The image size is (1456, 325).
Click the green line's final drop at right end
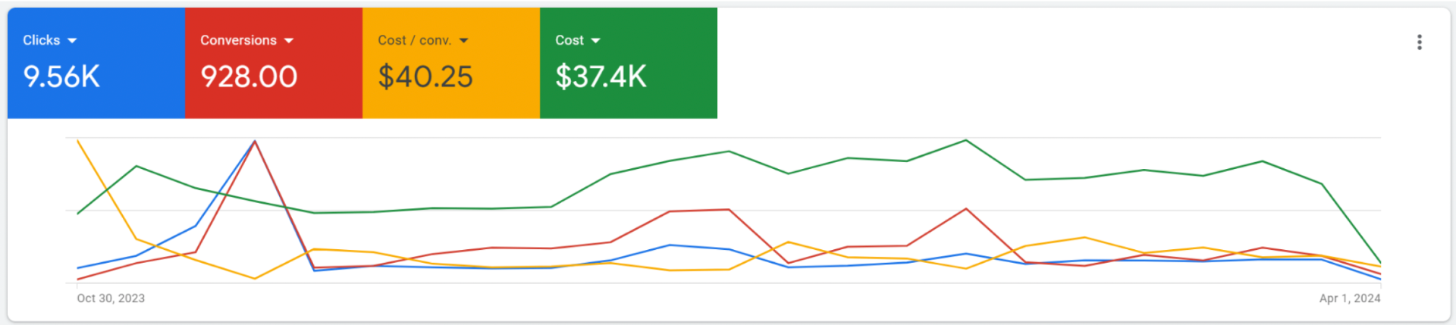pyautogui.click(x=1379, y=262)
